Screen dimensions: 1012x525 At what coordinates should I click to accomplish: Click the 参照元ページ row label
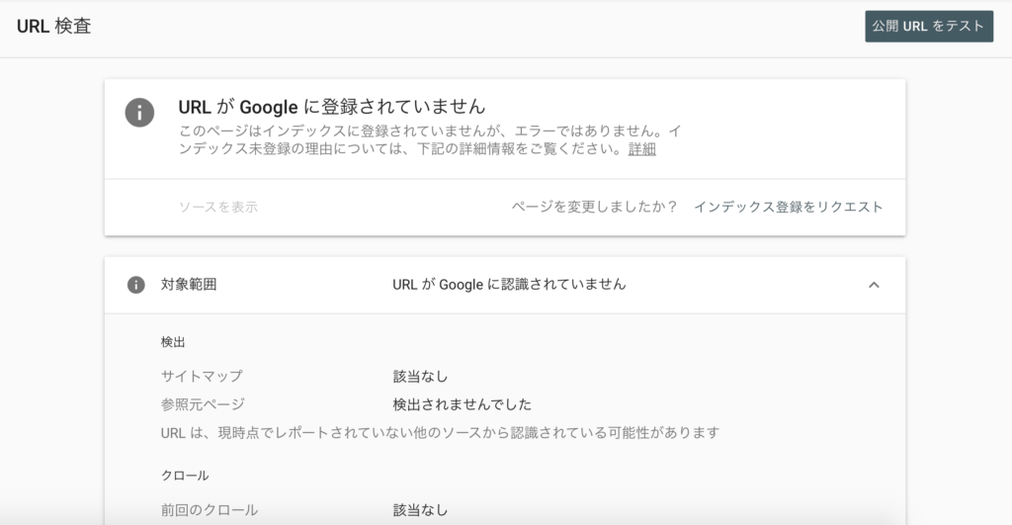point(203,404)
